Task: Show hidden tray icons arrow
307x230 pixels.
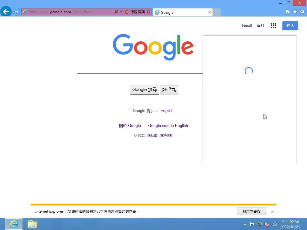Action: [245, 224]
